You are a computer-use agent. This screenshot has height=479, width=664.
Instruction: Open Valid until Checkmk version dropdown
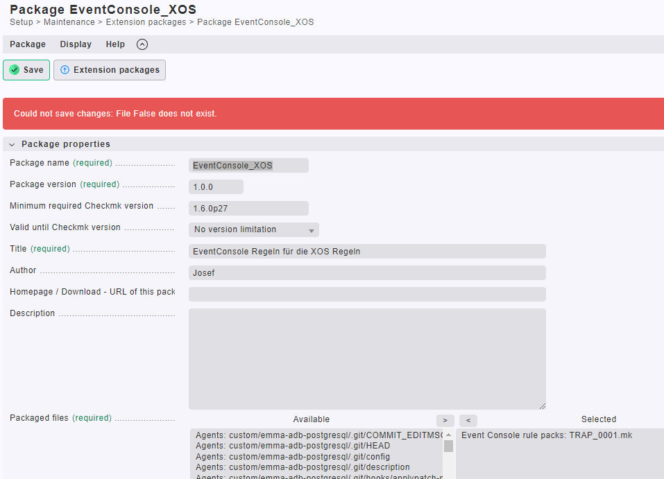click(x=253, y=229)
